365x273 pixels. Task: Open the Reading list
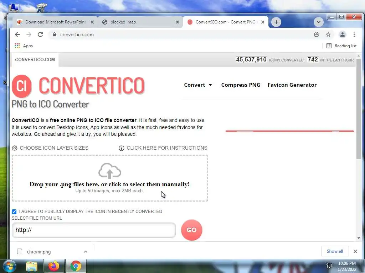click(x=341, y=46)
